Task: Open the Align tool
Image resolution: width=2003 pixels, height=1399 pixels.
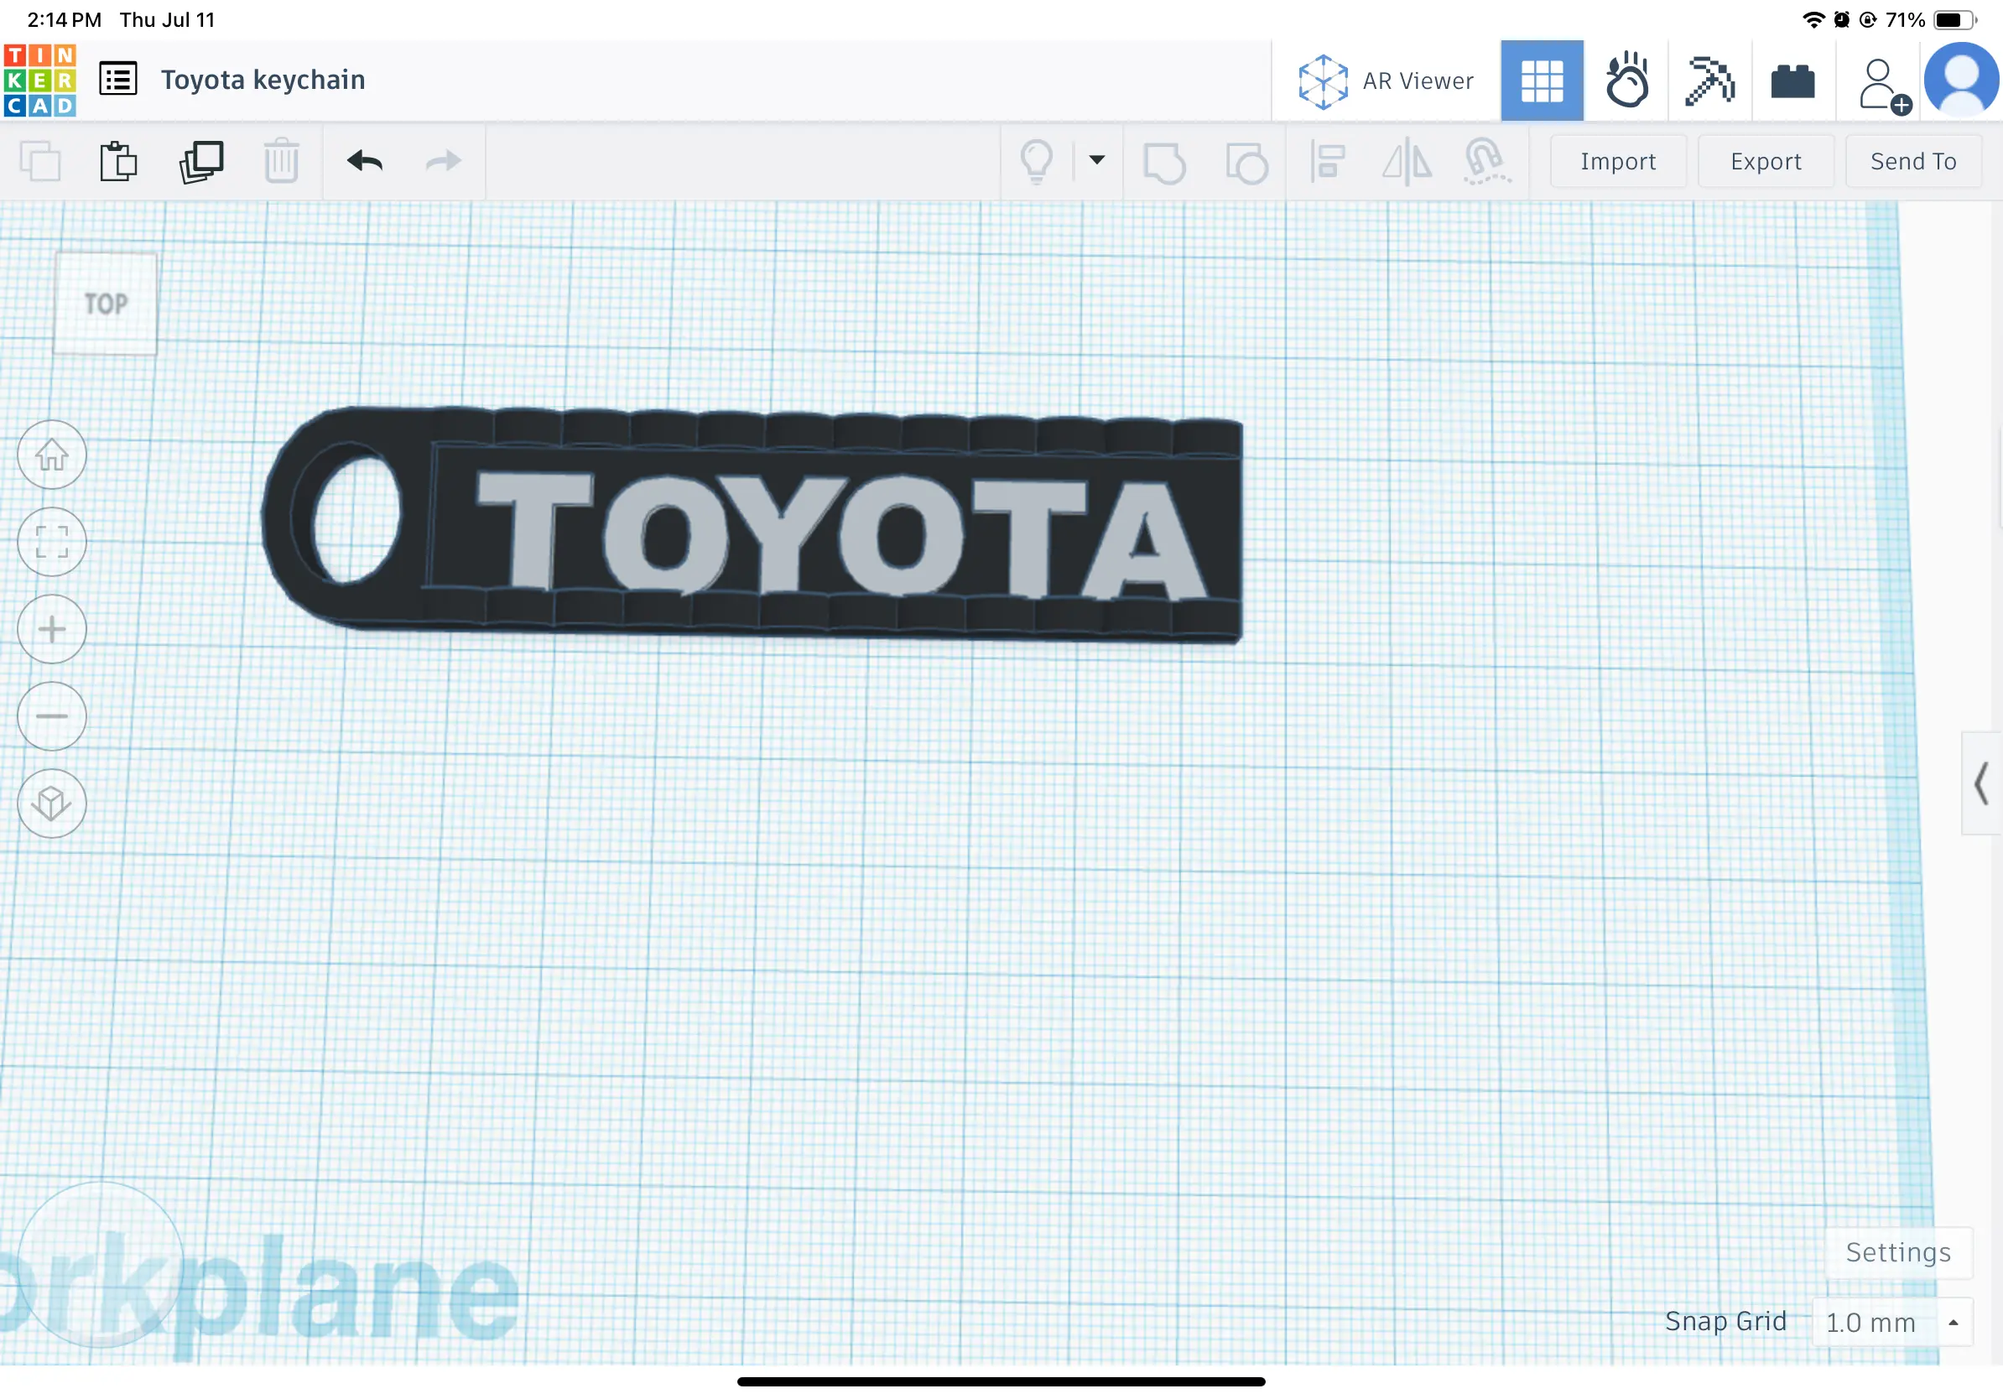Action: (x=1327, y=162)
